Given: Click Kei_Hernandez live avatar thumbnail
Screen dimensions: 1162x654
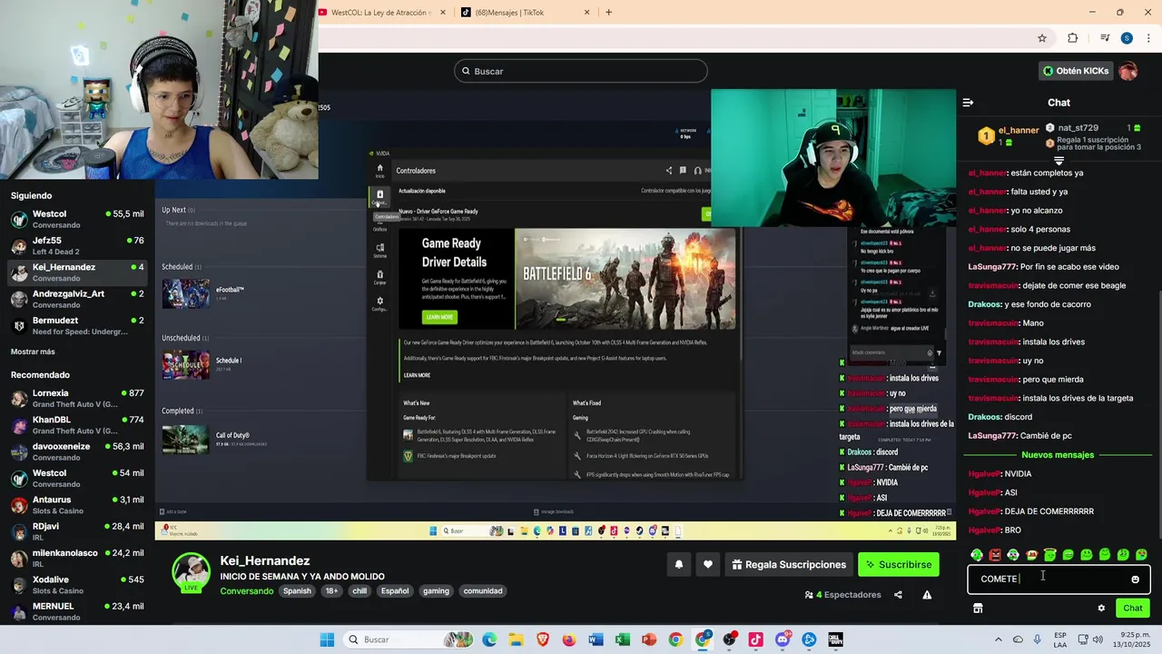Looking at the screenshot, I should [x=192, y=571].
